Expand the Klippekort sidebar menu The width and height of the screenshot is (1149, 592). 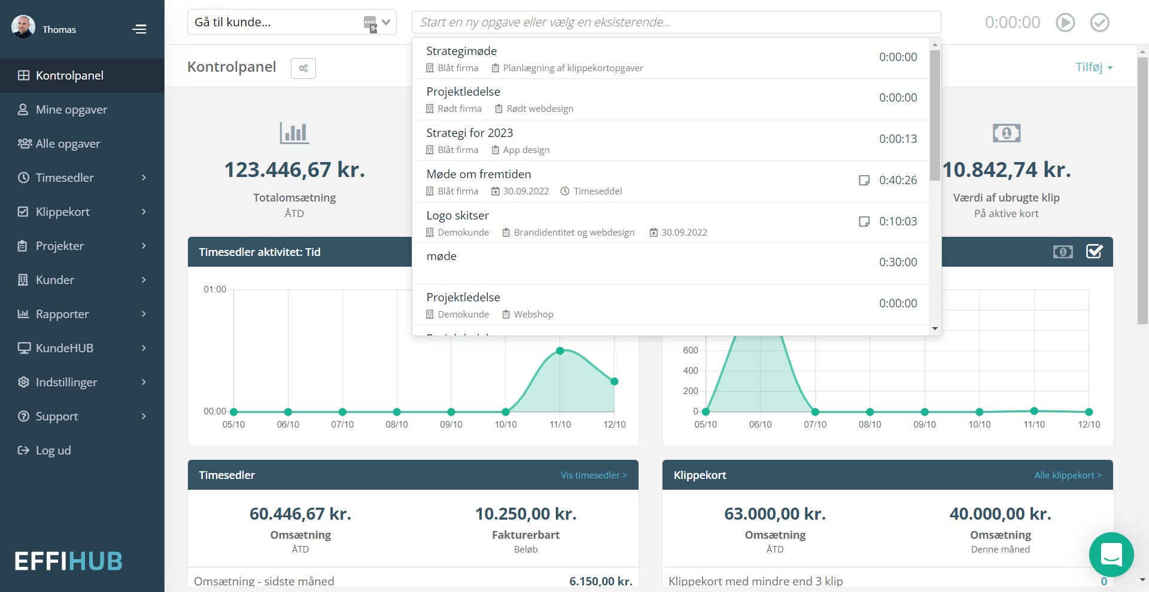point(82,212)
